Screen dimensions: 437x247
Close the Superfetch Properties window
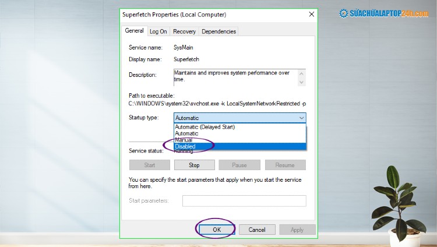(312, 14)
